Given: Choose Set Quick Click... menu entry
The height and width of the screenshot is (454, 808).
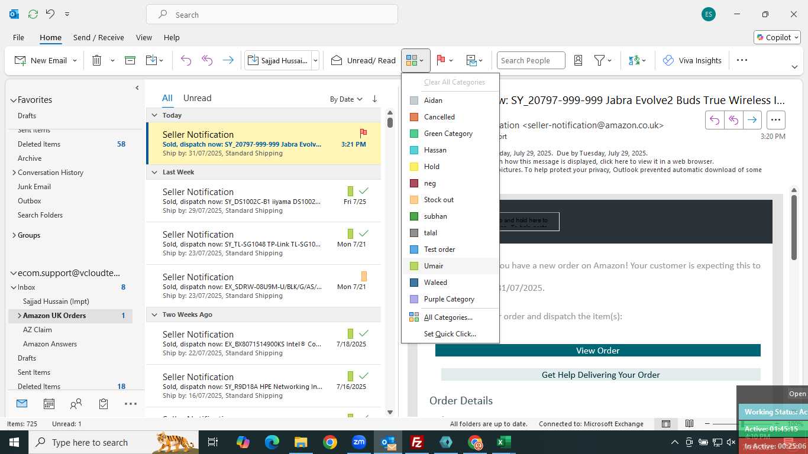Looking at the screenshot, I should point(450,334).
